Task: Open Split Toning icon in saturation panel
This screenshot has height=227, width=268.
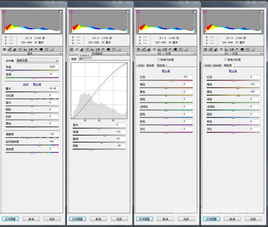Action: tap(159, 49)
